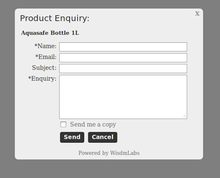220x178 pixels.
Task: Open the Powered by WisdmLabs link
Action: [x=109, y=153]
